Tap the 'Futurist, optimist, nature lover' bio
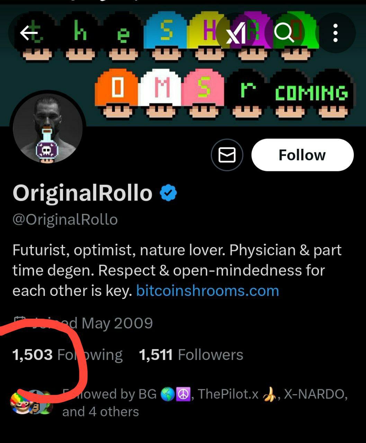Screen dimensions: 366x443 (x=177, y=270)
